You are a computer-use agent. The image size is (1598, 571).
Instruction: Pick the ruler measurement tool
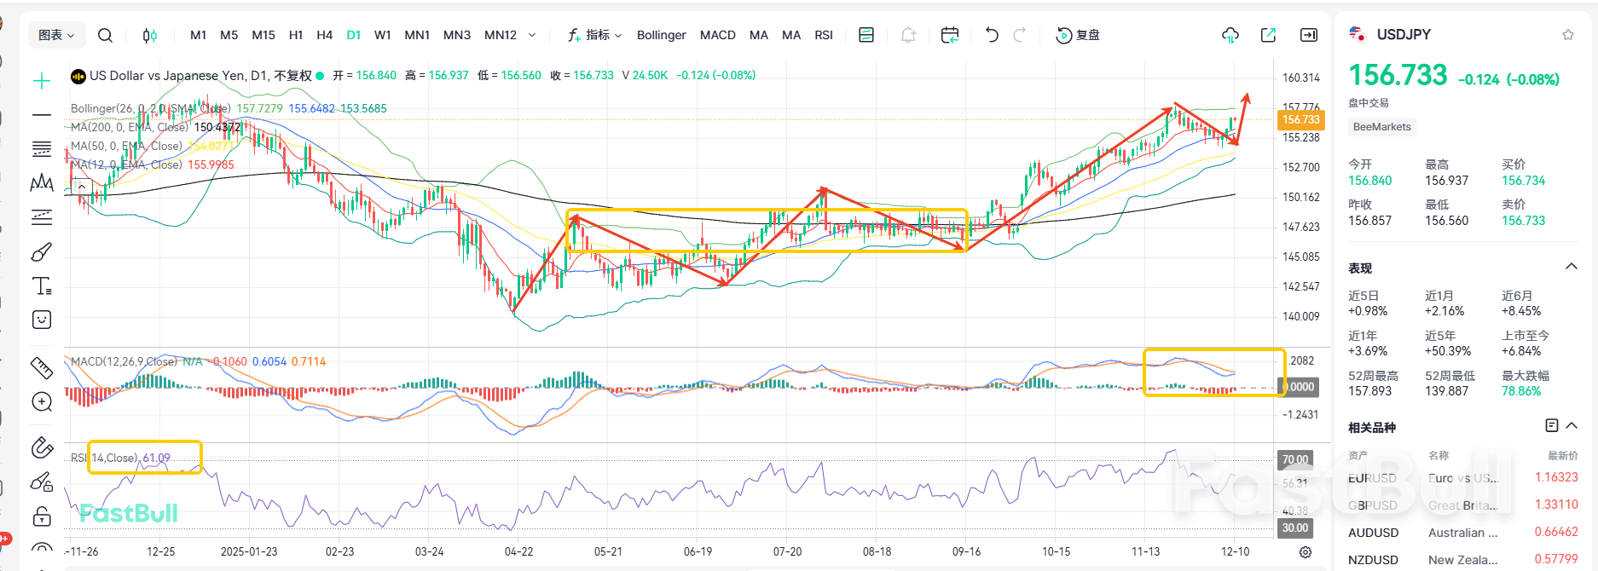coord(41,367)
